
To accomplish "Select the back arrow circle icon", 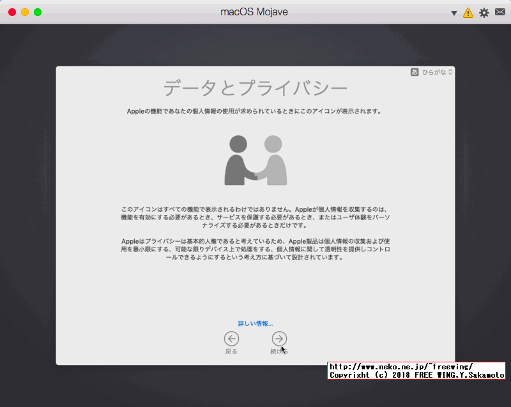I will pyautogui.click(x=231, y=339).
